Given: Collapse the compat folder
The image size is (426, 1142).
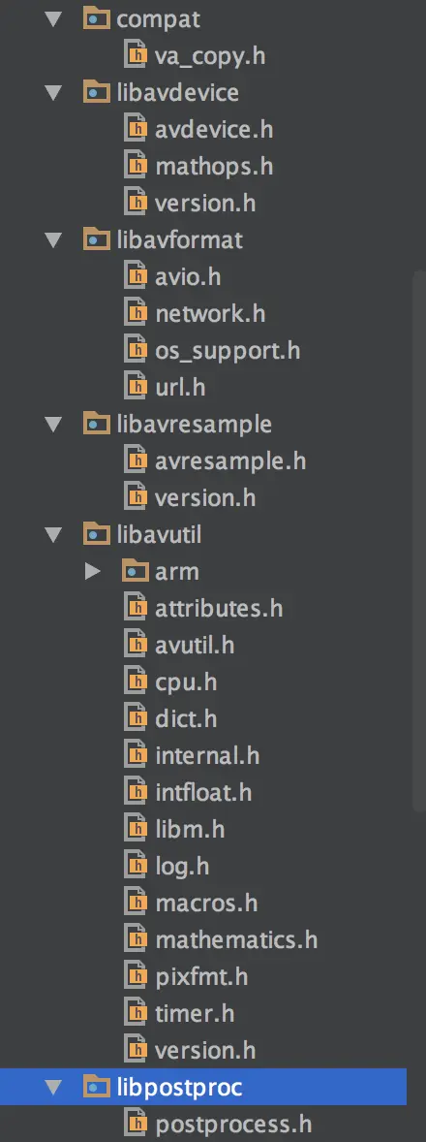Looking at the screenshot, I should click(x=54, y=19).
